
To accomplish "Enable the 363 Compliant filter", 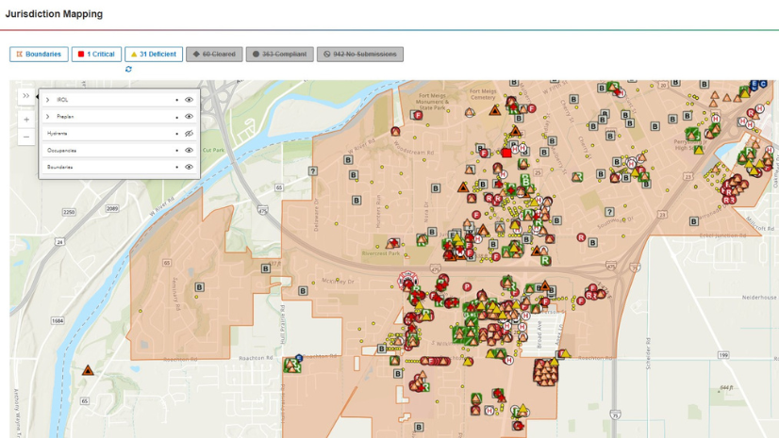I will click(x=280, y=54).
